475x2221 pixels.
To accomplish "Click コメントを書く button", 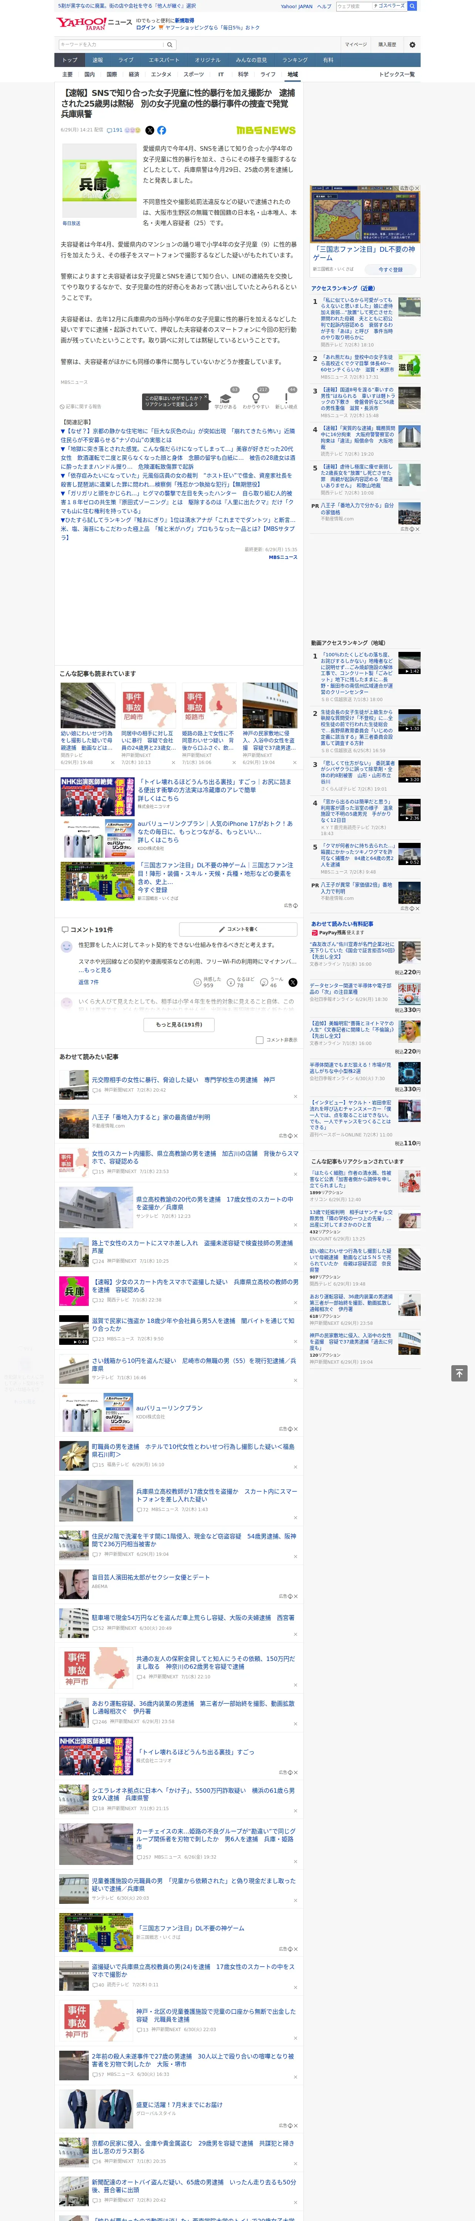I will [238, 929].
